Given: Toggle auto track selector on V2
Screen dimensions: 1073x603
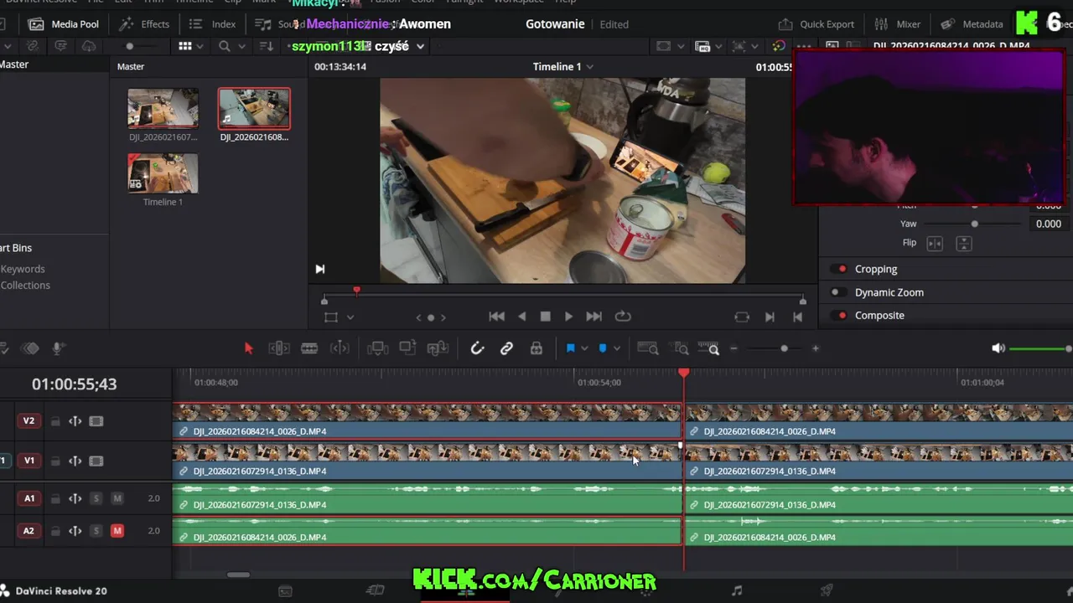Looking at the screenshot, I should (75, 421).
